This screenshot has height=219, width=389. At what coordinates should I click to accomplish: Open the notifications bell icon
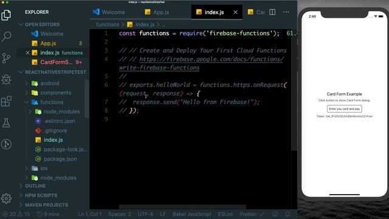pos(287,214)
